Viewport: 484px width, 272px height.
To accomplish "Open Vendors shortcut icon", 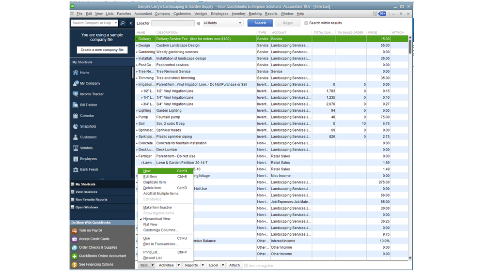I will click(x=75, y=148).
